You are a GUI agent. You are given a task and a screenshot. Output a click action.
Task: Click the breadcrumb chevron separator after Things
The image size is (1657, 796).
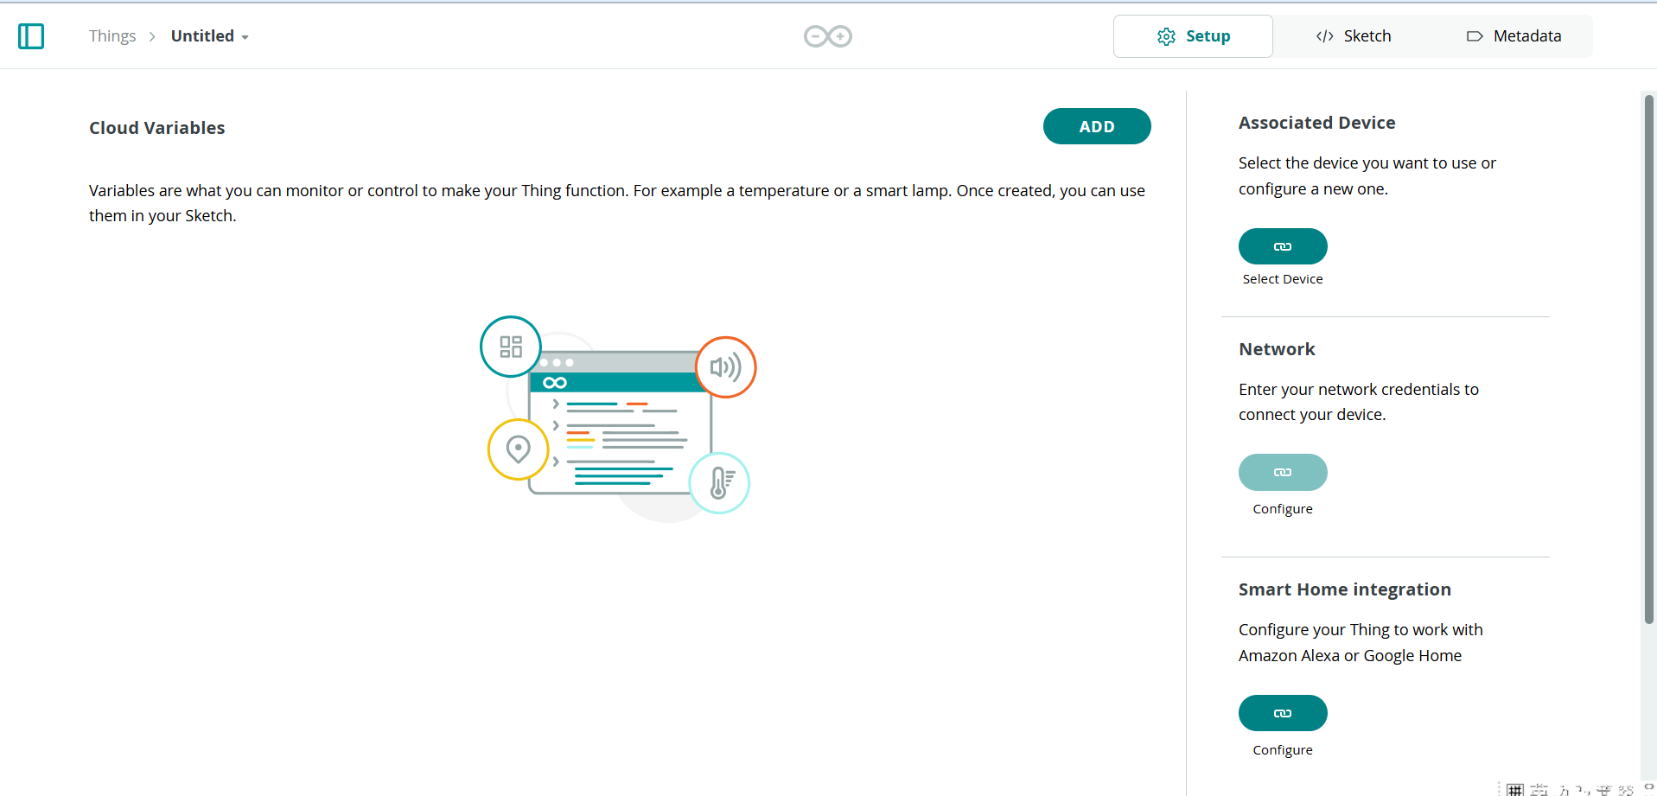(x=152, y=36)
